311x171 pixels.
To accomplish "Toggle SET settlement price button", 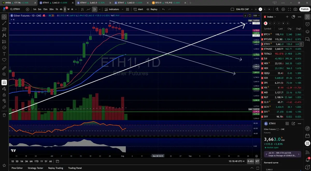I will point(257,161).
